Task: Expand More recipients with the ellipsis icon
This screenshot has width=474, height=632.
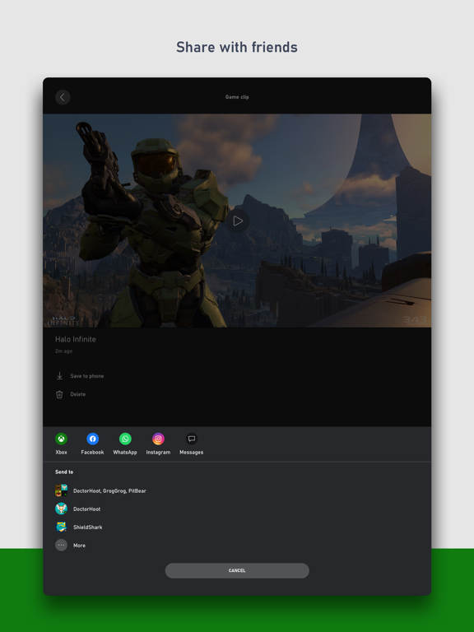Action: tap(61, 545)
